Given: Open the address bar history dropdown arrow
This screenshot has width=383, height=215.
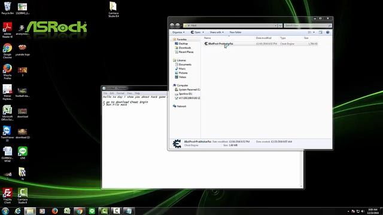Looking at the screenshot, I should click(x=275, y=25).
